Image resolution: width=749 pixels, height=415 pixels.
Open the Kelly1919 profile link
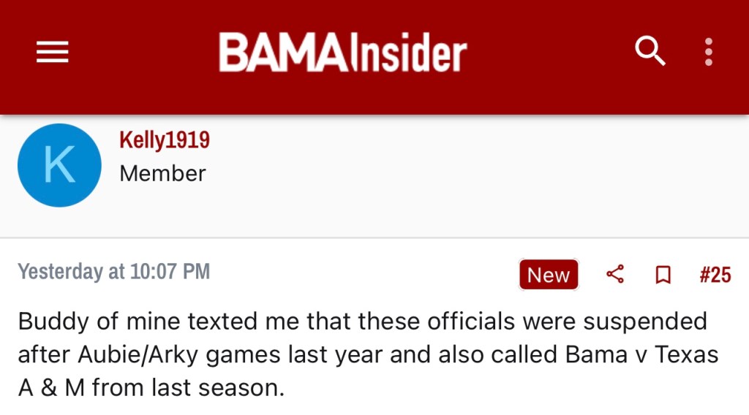(x=165, y=140)
